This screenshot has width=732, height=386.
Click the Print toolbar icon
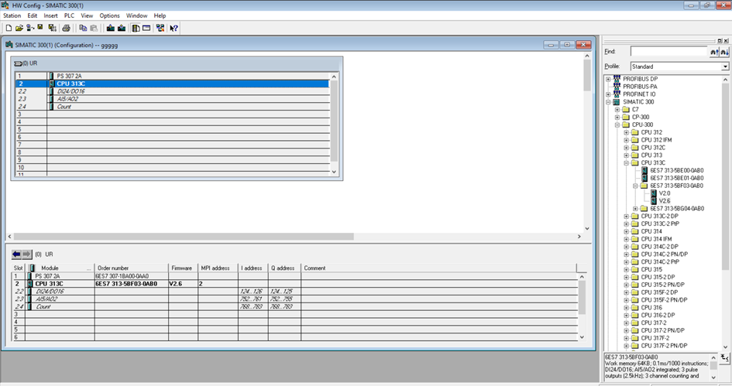coord(67,28)
